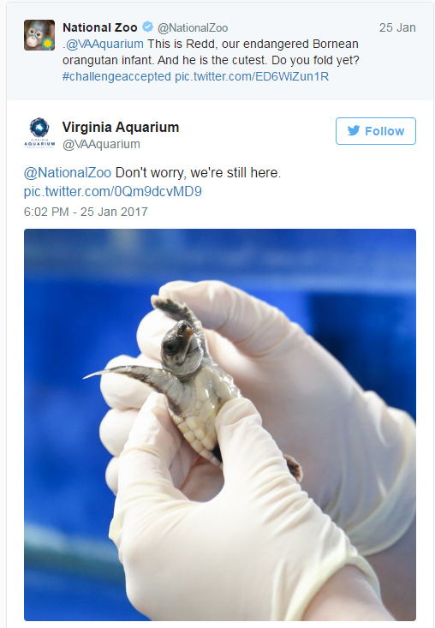This screenshot has height=628, width=435.
Task: Click the 6:02 PM - 25 Jan 2017 timestamp
Action: click(x=86, y=212)
